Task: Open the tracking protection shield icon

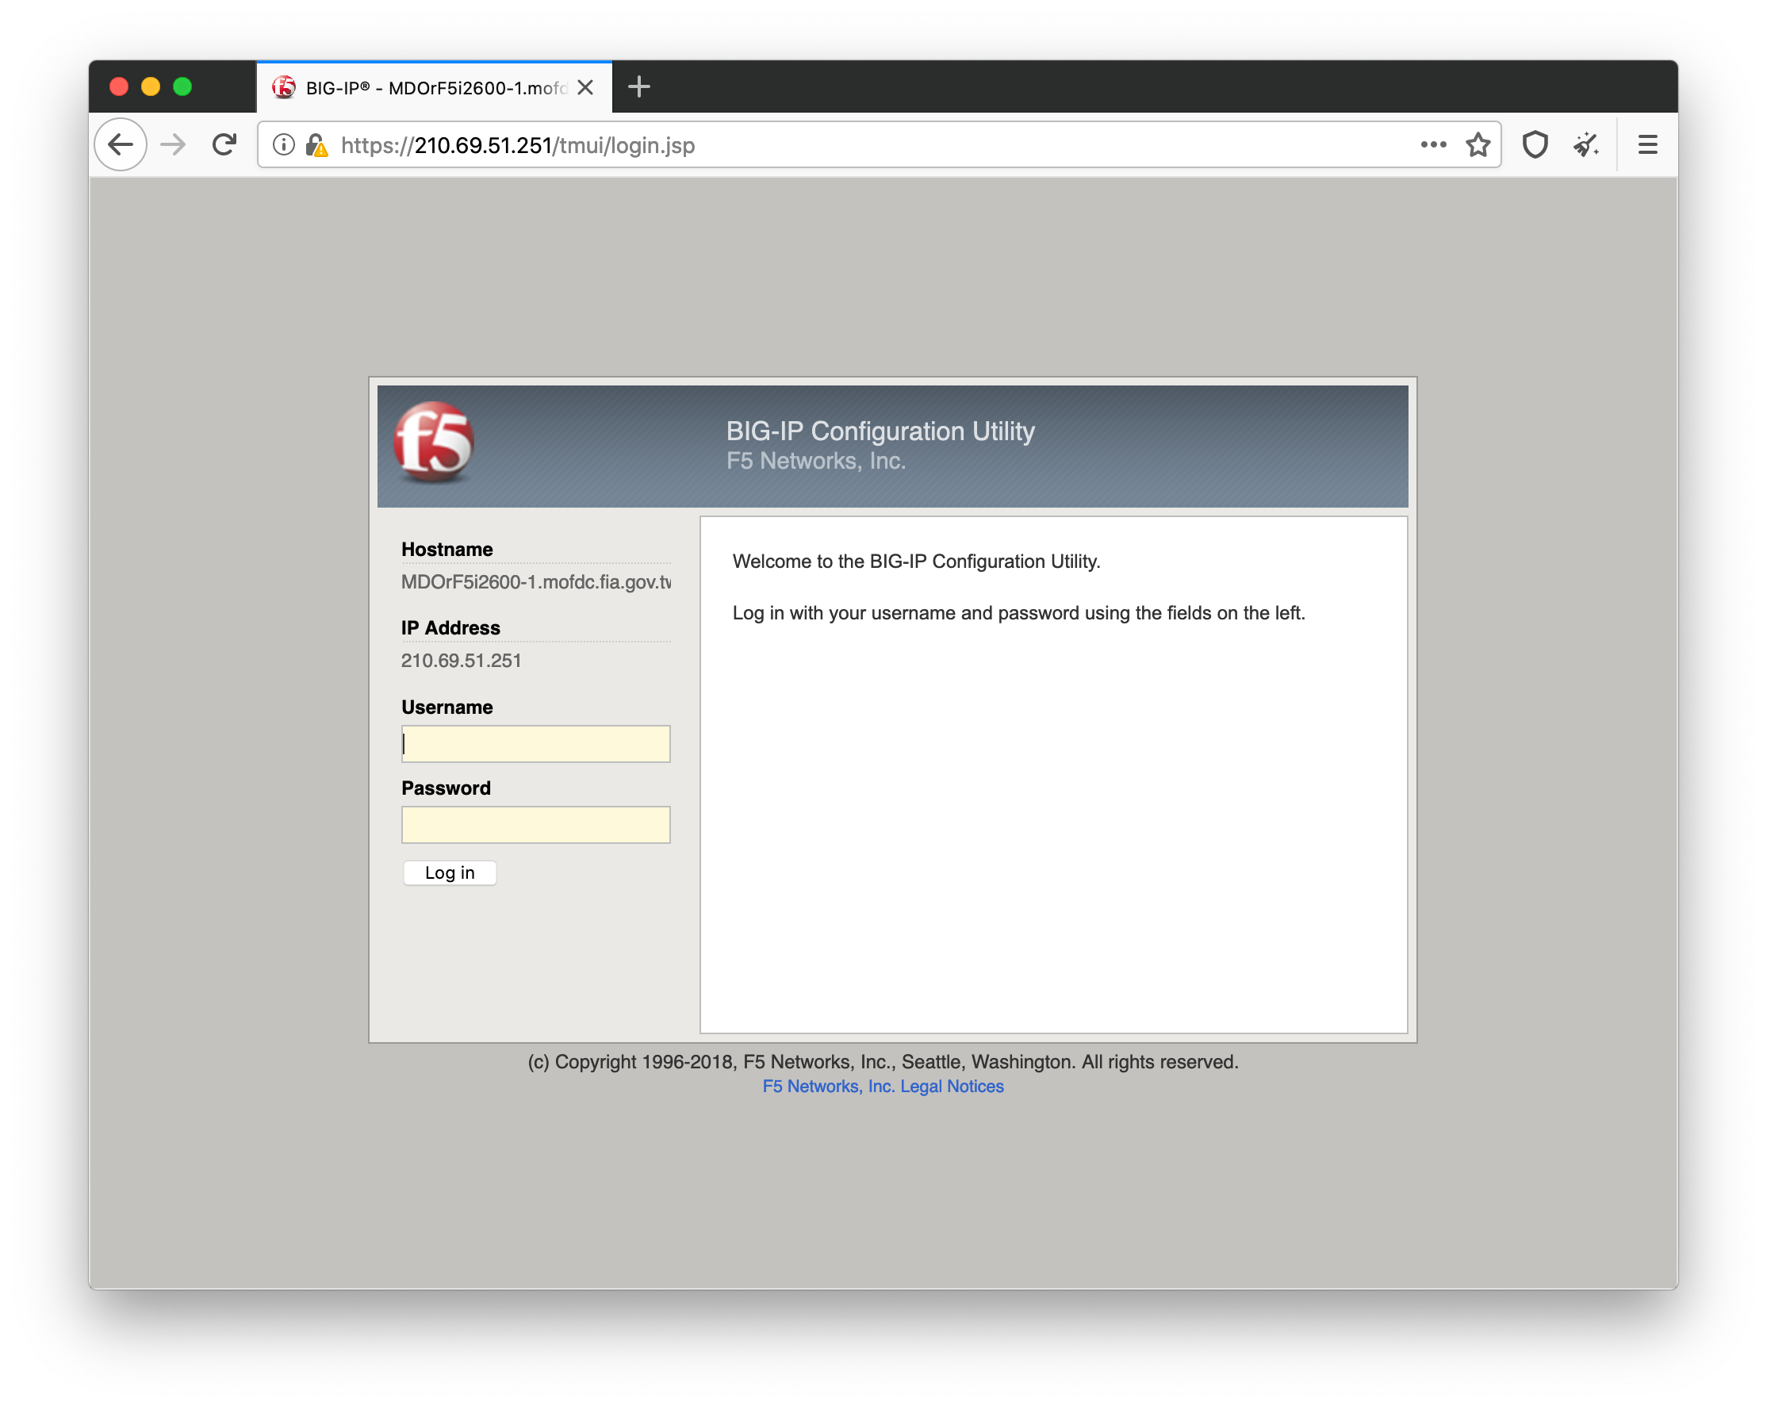Action: pos(1535,144)
